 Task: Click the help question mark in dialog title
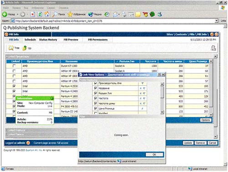click(159, 74)
